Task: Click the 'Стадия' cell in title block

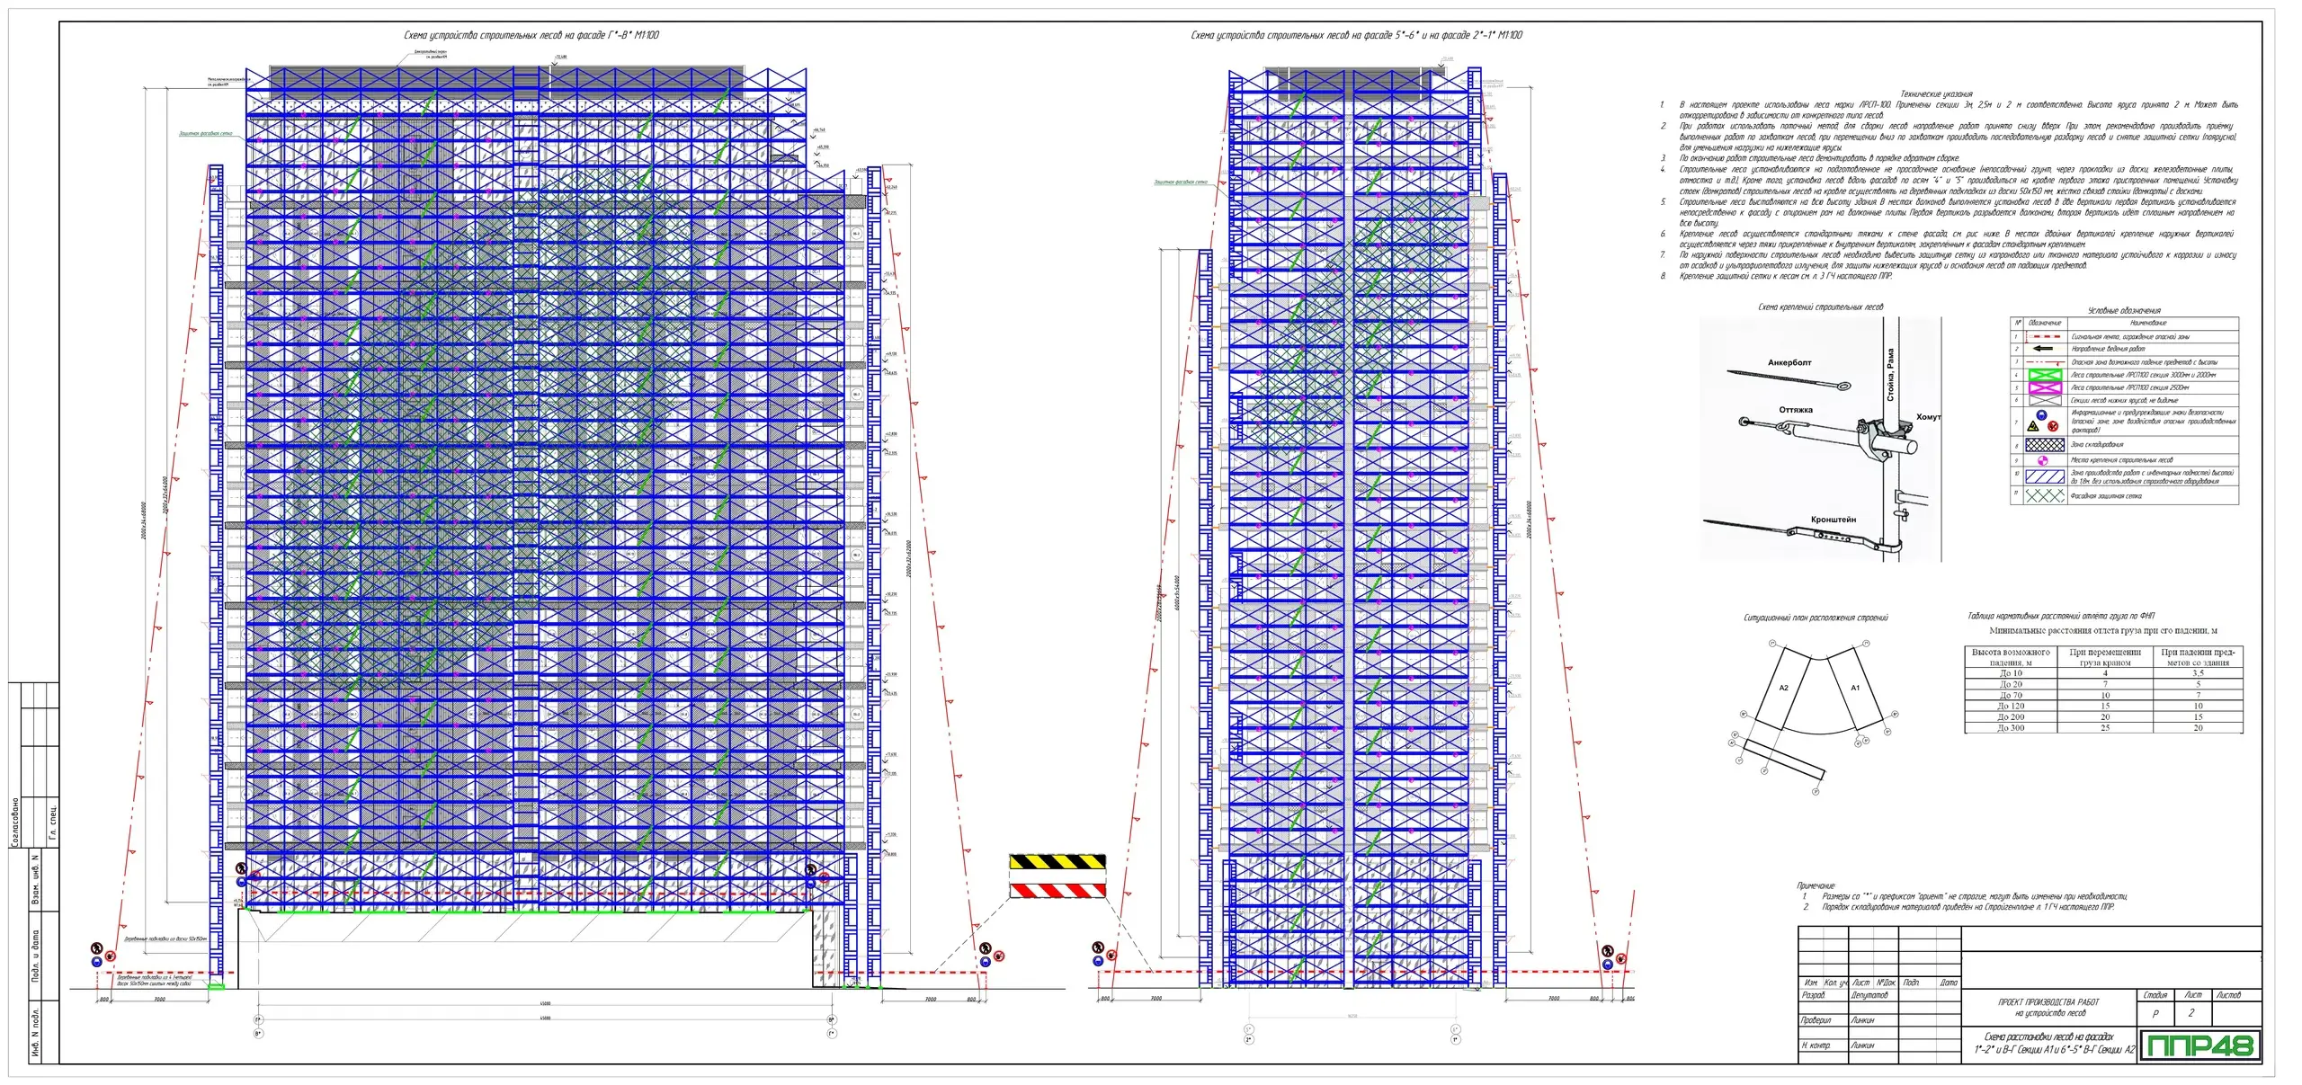Action: click(2155, 995)
